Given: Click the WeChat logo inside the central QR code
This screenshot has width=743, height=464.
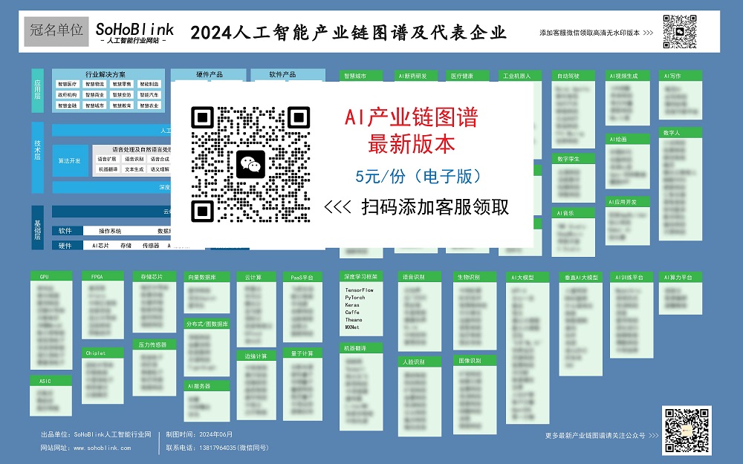Looking at the screenshot, I should pos(250,164).
